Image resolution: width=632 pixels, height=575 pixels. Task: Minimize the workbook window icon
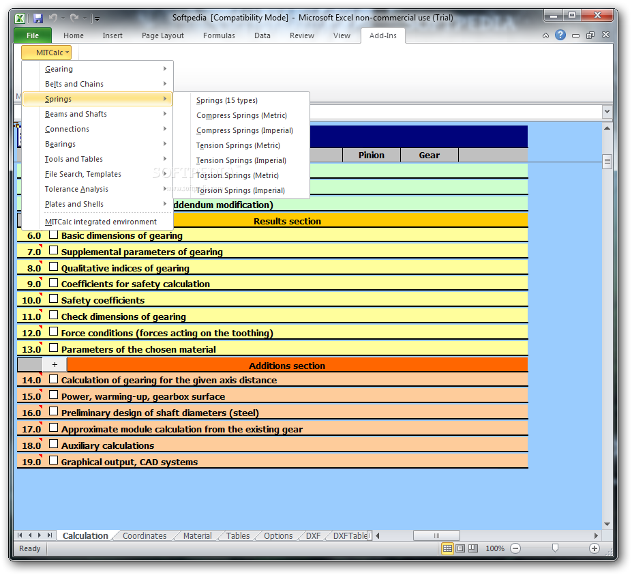coord(575,35)
